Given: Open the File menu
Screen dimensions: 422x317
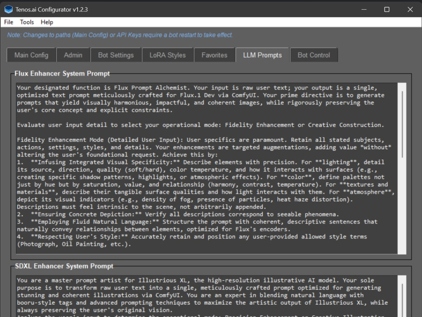Looking at the screenshot, I should pos(8,22).
